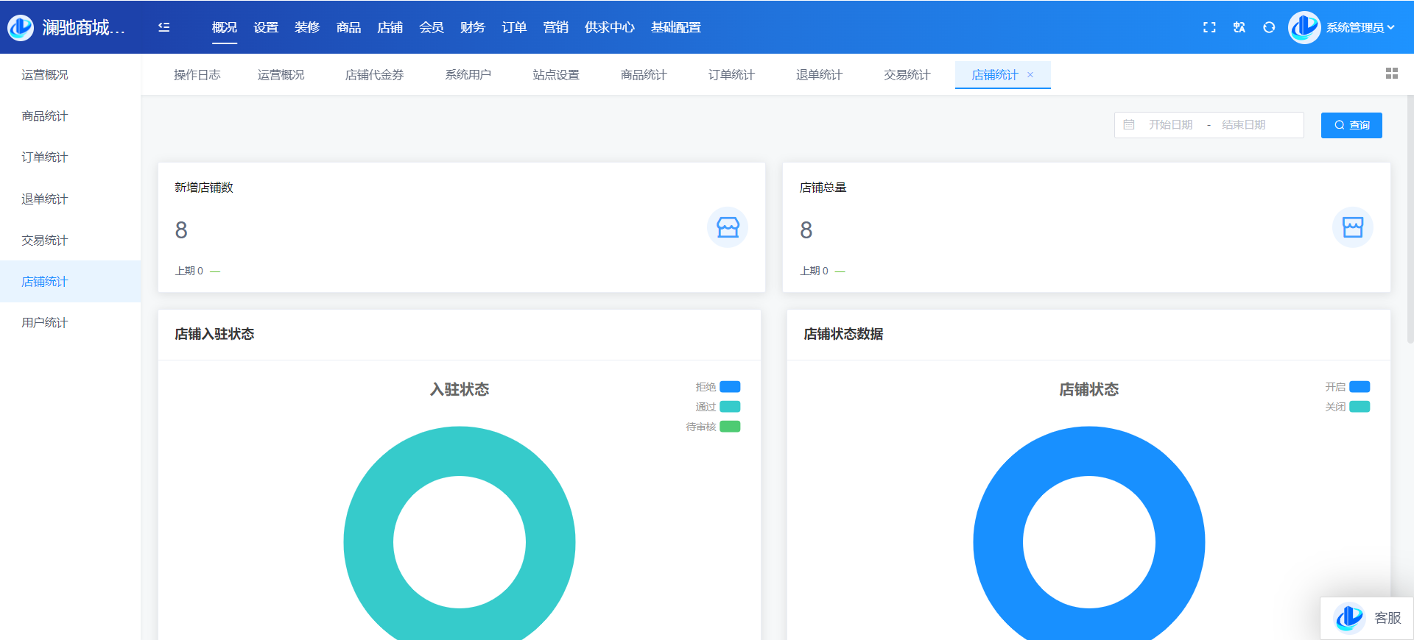This screenshot has height=640, width=1414.
Task: Click the store icon in 店铺总量 card
Action: 1352,227
